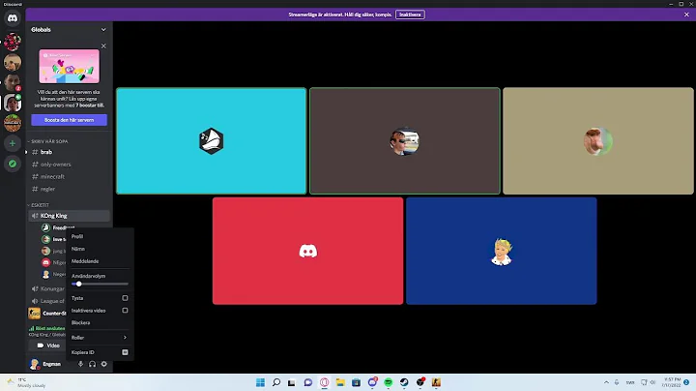Open Spotify from the taskbar
Image resolution: width=696 pixels, height=391 pixels.
(x=388, y=382)
